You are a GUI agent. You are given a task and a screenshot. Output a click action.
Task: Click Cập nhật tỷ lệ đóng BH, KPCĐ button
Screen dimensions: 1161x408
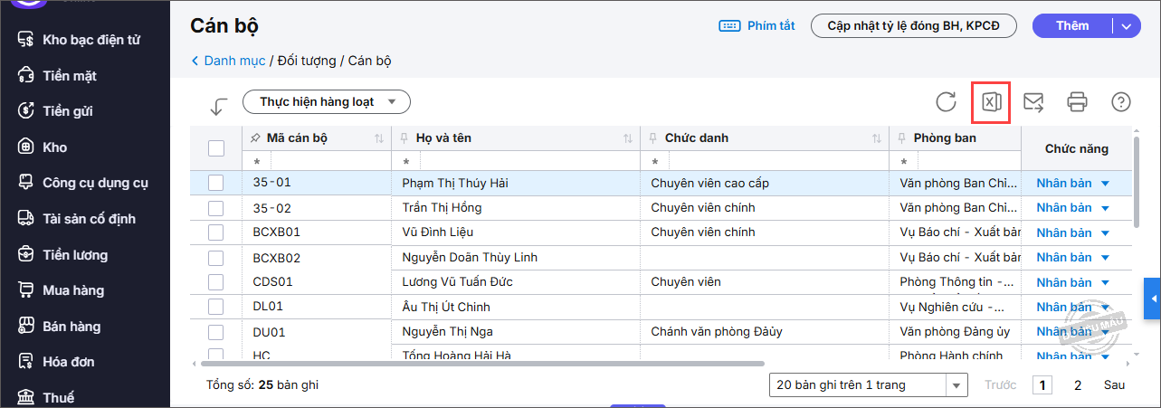click(914, 26)
